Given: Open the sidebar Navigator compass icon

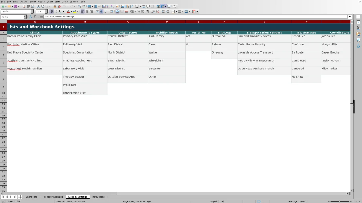Looking at the screenshot, I should click(x=358, y=40).
